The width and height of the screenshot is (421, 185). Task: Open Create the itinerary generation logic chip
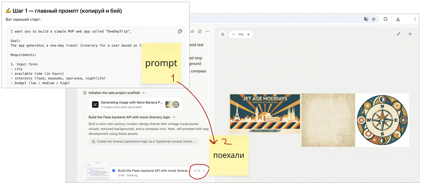coord(144,141)
